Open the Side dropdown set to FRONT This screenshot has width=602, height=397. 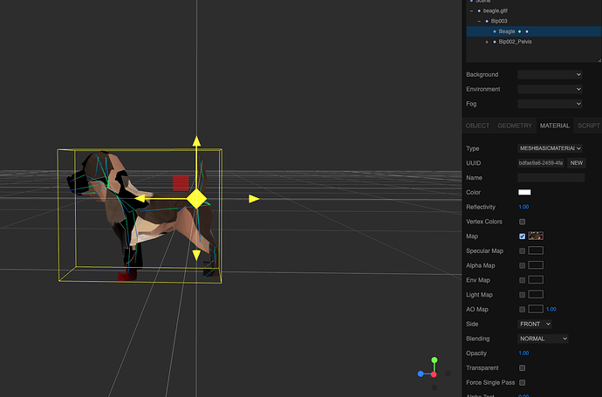pos(535,324)
